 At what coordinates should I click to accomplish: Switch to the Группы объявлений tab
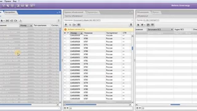point(74,12)
